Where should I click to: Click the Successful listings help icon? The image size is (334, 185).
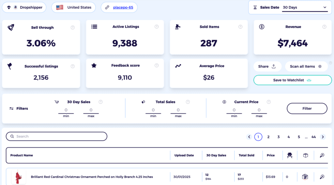point(73,66)
